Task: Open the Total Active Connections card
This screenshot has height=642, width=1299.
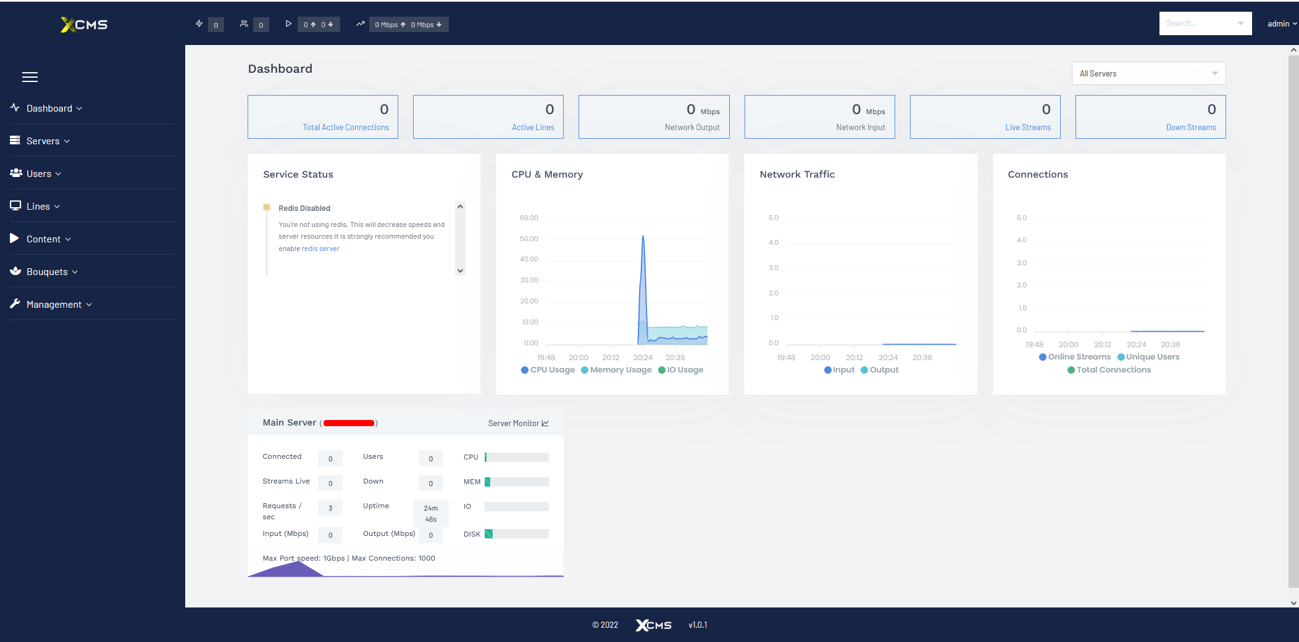Action: tap(323, 117)
